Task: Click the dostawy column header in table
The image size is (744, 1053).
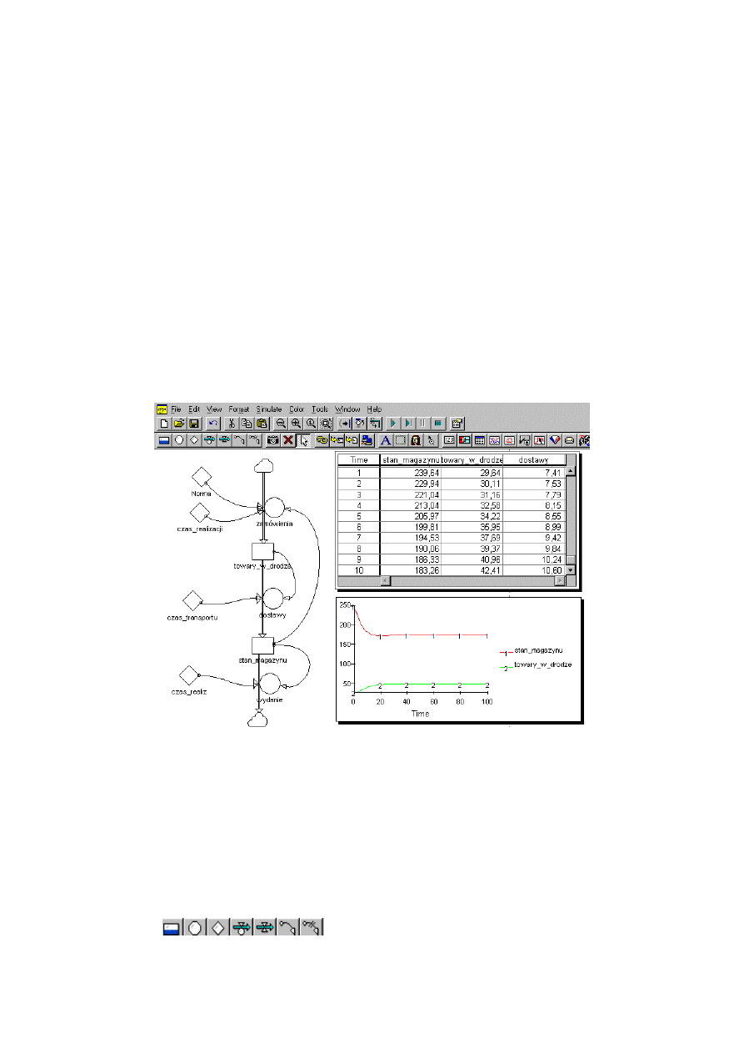Action: point(533,459)
